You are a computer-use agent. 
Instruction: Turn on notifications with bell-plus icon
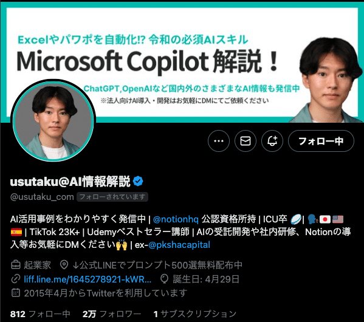point(272,141)
